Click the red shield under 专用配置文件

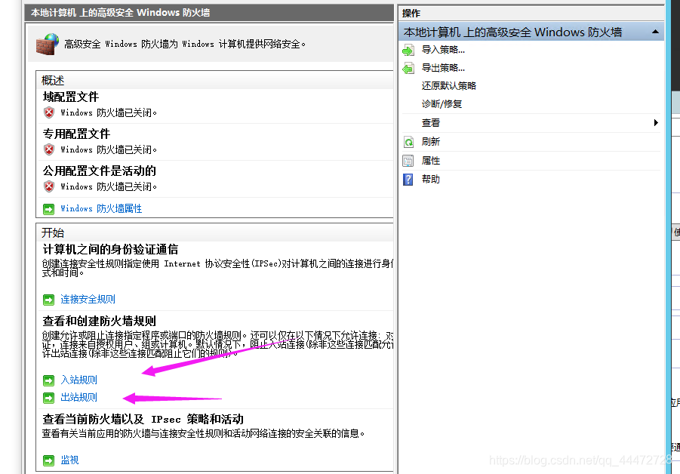(x=49, y=149)
